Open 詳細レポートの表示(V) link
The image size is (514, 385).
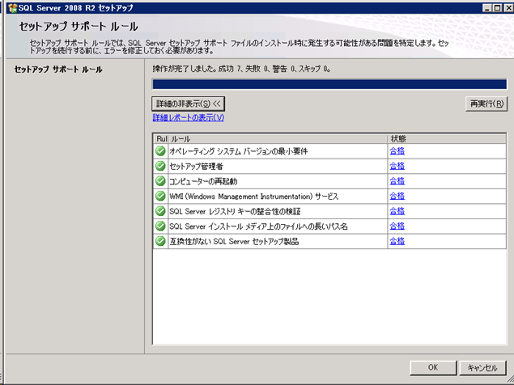coord(189,117)
